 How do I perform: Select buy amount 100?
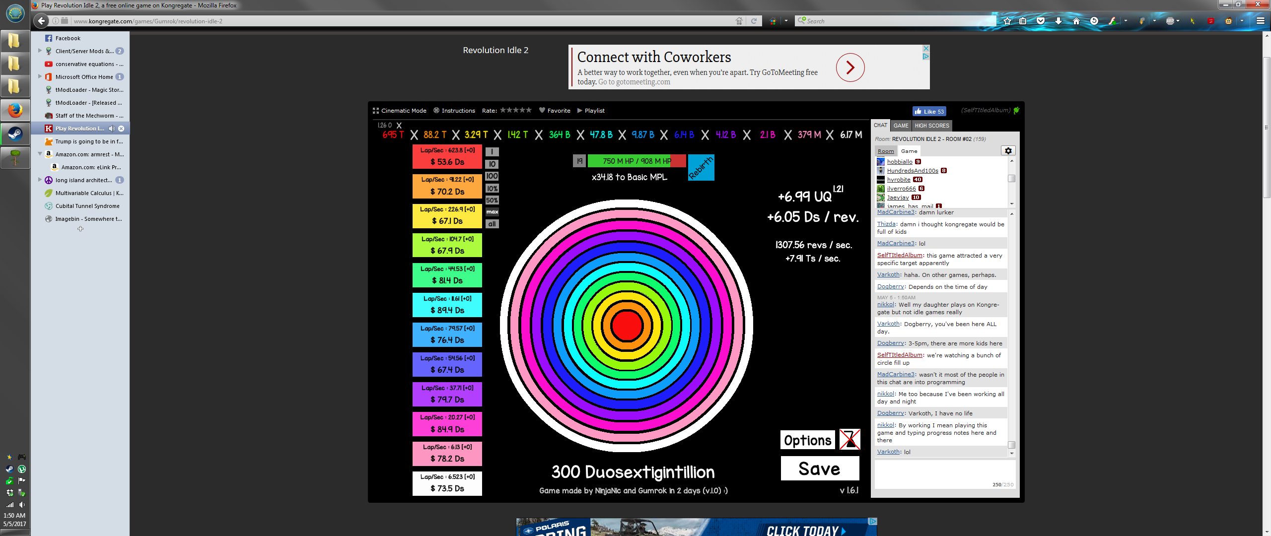tap(492, 176)
